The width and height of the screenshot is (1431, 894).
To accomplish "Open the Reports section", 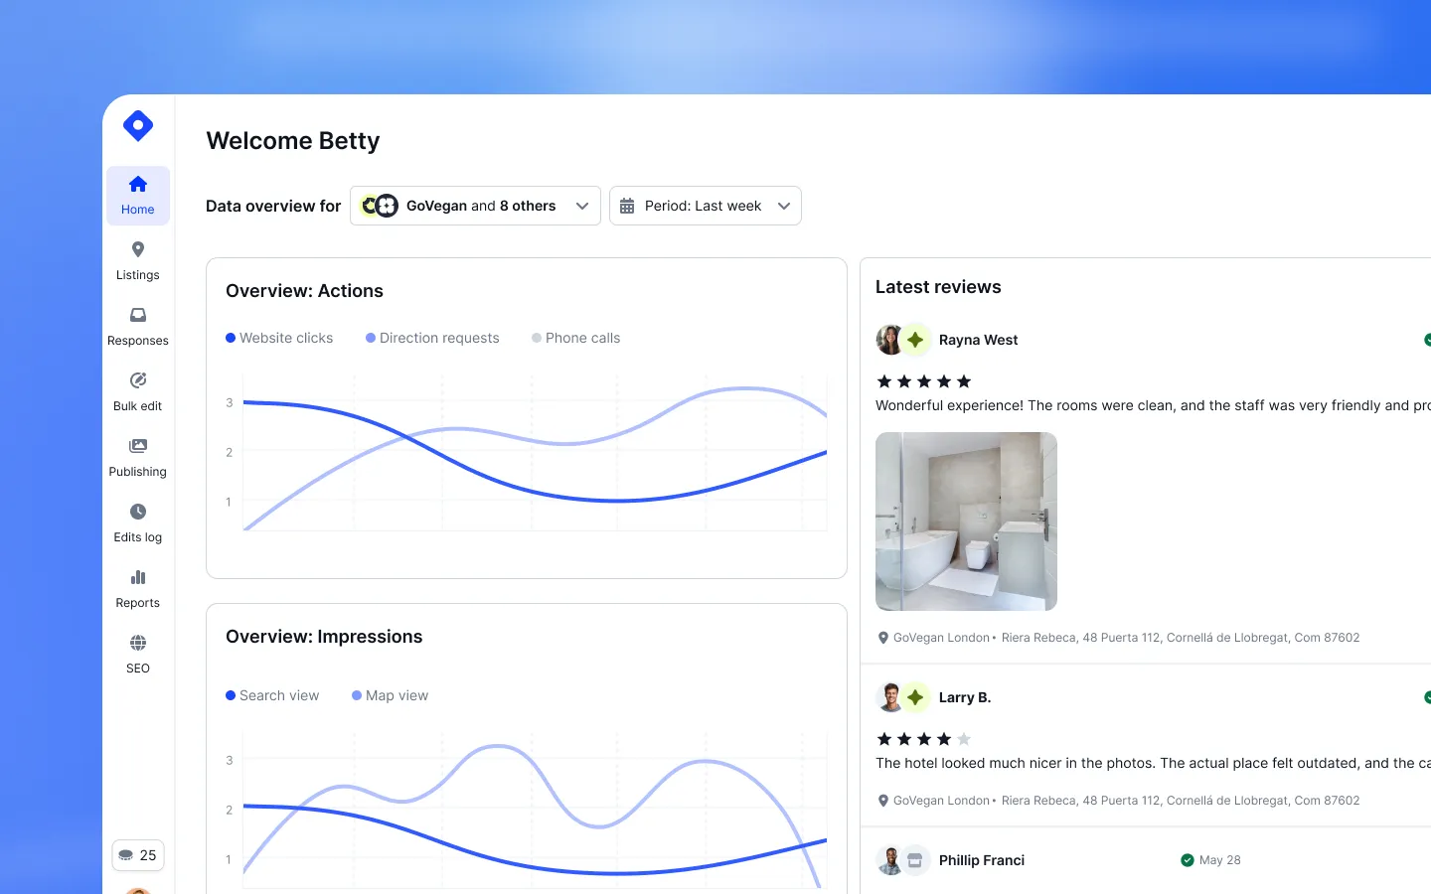I will click(137, 588).
